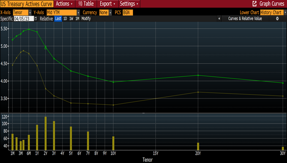Image resolution: width=287 pixels, height=163 pixels.
Task: Expand the X-Axis Tenor dropdown
Action: 30,13
